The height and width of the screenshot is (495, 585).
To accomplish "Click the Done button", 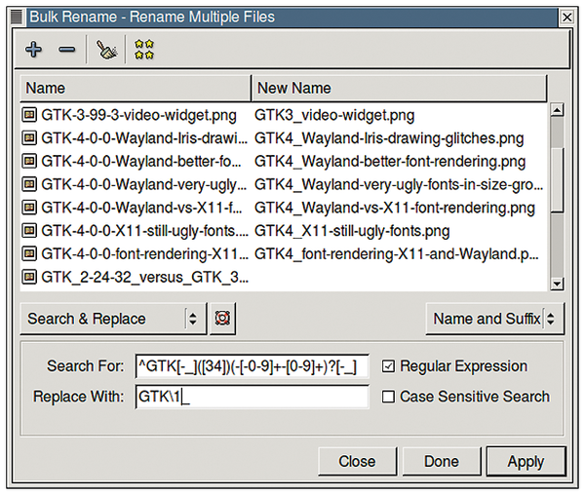I will coord(442,461).
